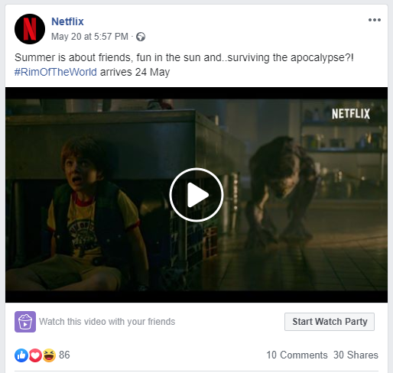Follow the #RimOfTheWorld hashtag
Viewport: 393px width, 373px height.
click(x=56, y=72)
